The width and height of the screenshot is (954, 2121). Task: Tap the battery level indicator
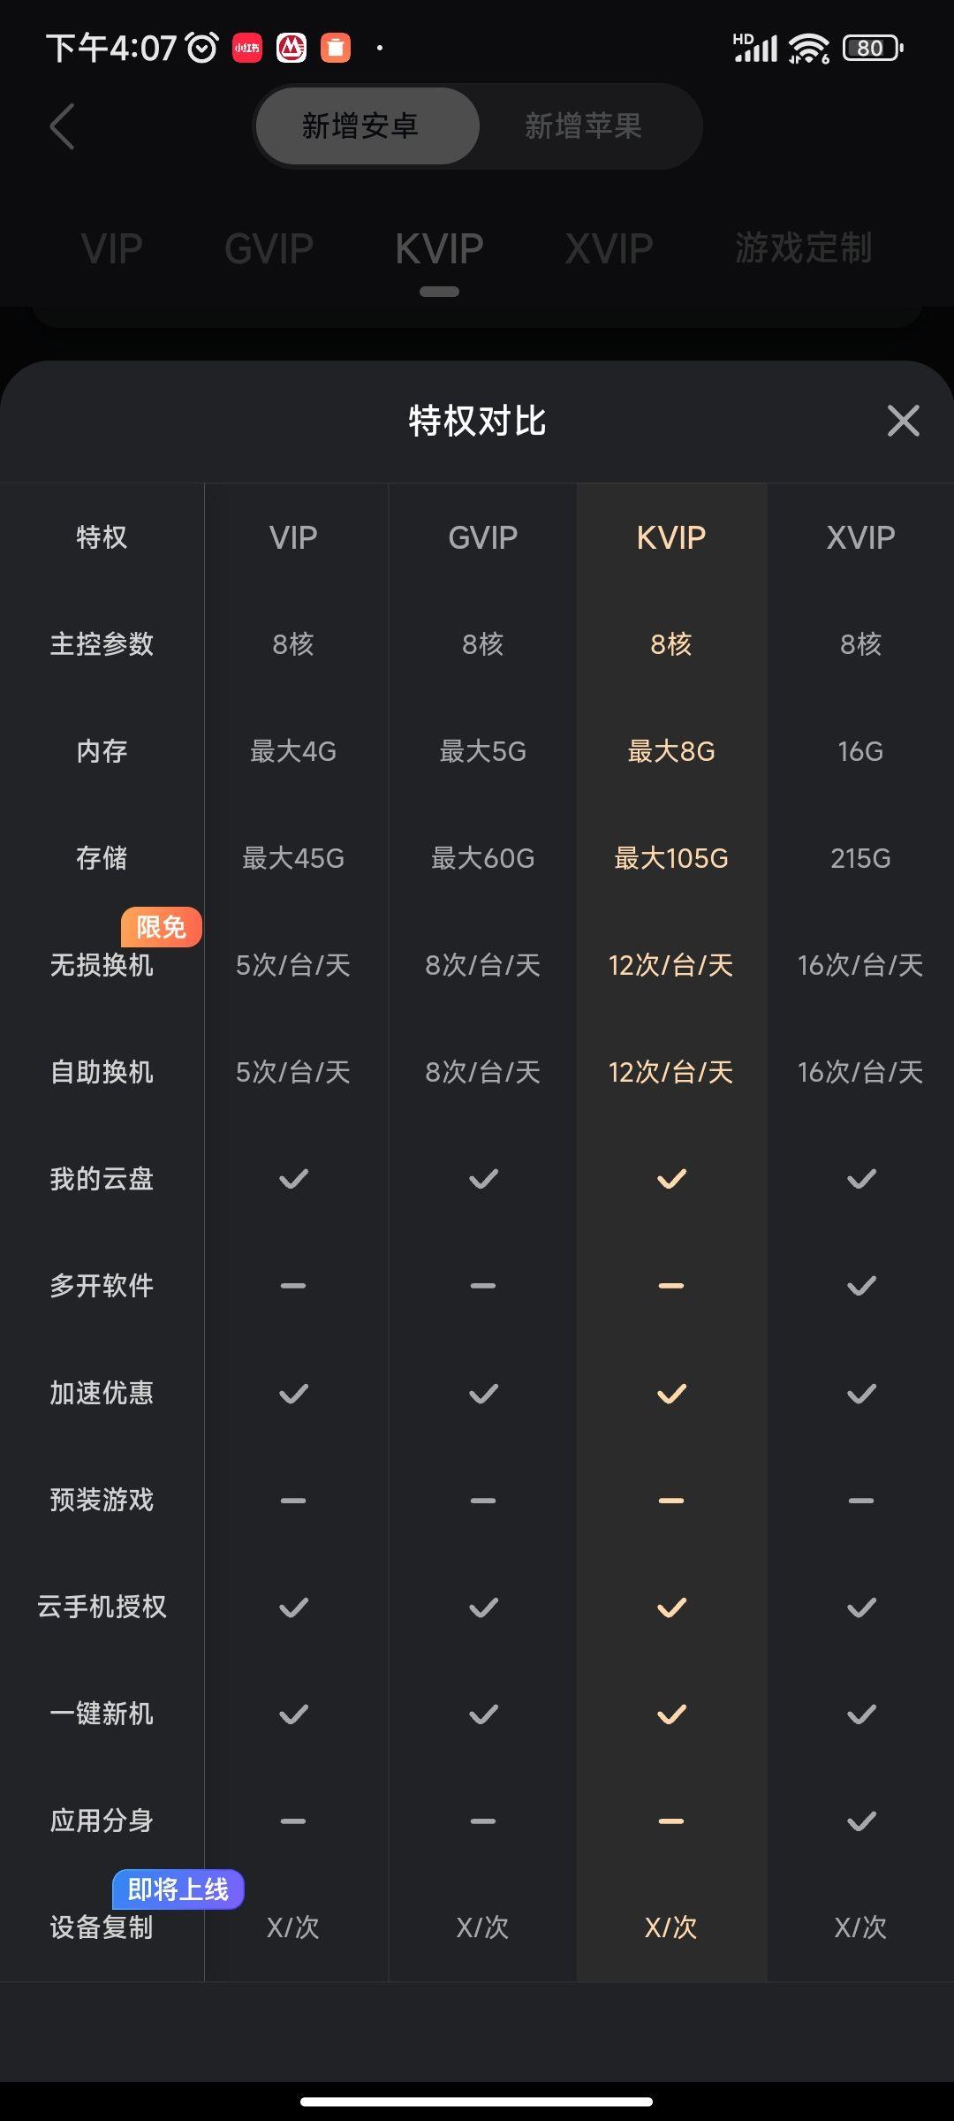coord(872,48)
